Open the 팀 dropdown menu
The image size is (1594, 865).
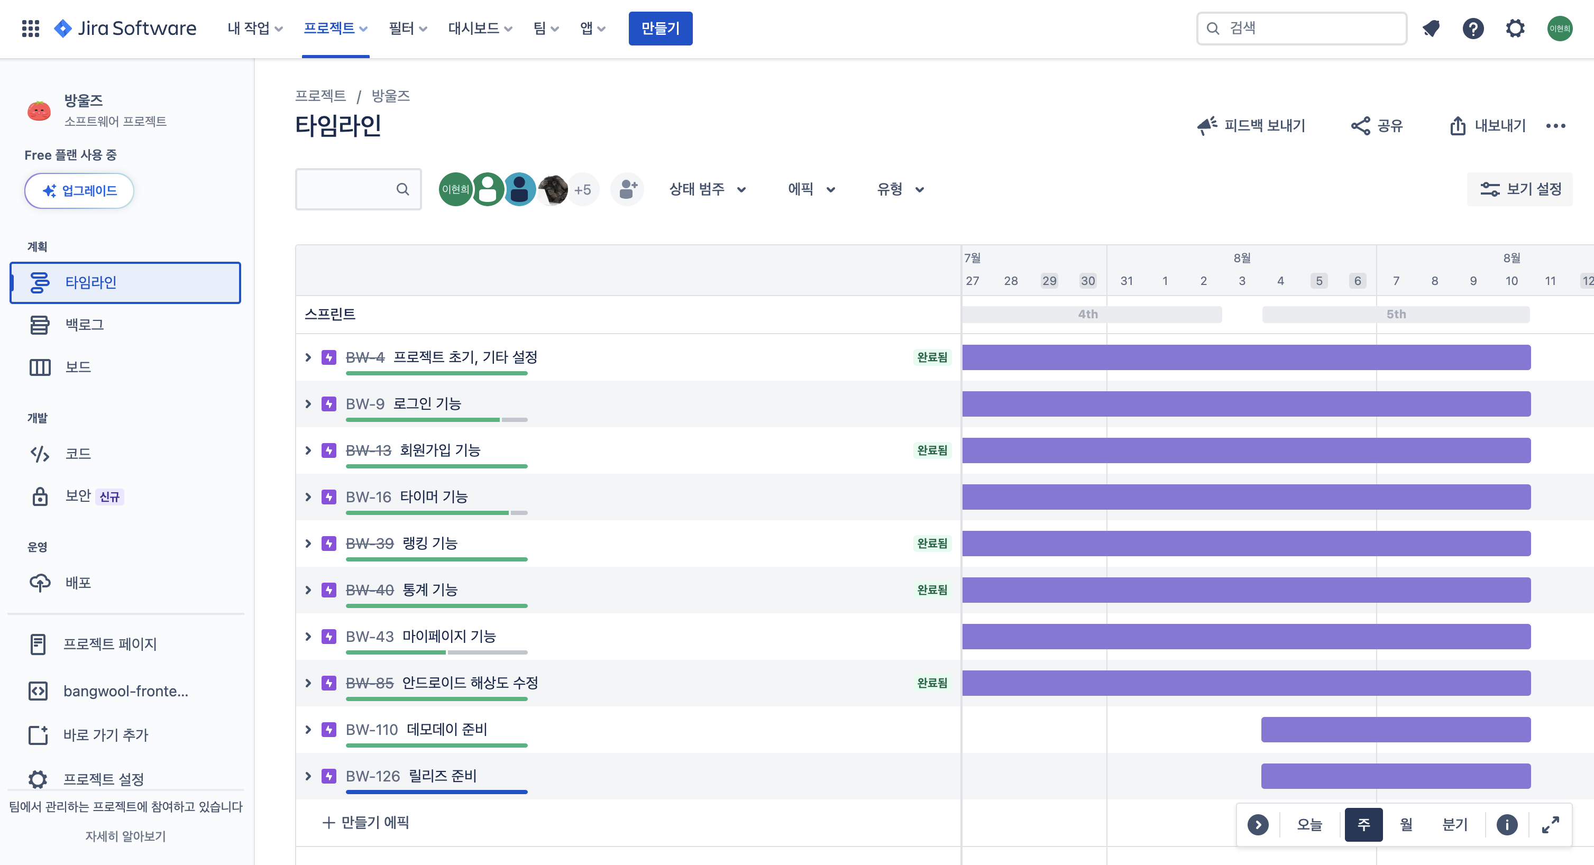[x=546, y=29]
